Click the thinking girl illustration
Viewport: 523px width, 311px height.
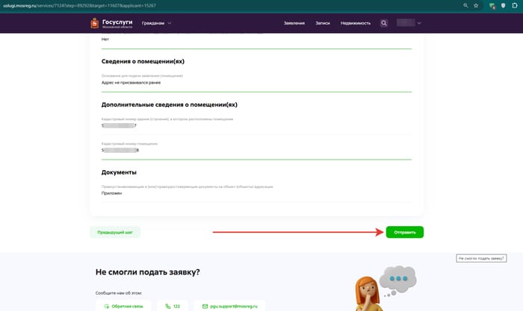[x=368, y=294]
